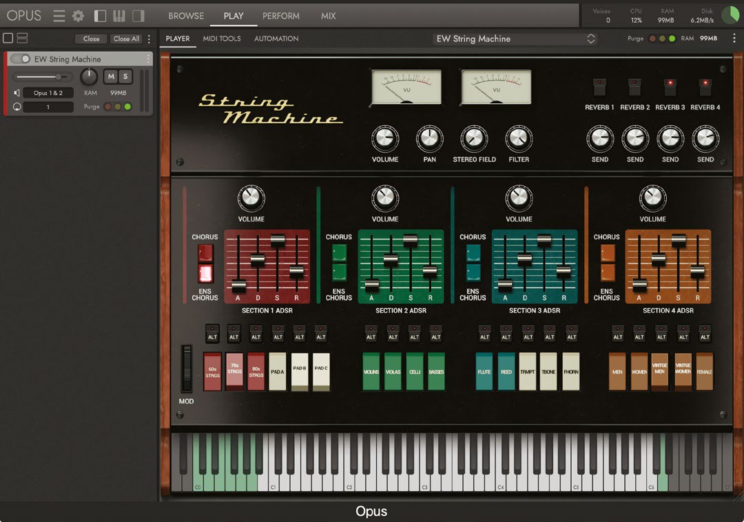Switch the rack to stacked view icon
Viewport: 744px width, 522px height.
coord(22,39)
